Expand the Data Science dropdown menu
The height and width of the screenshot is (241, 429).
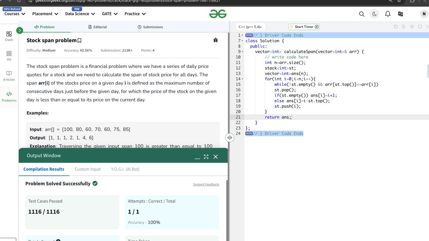point(80,14)
